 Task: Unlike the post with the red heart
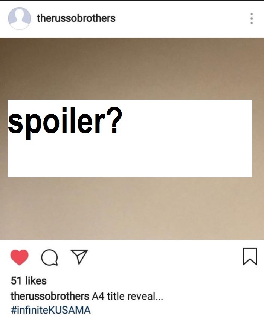pos(19,257)
